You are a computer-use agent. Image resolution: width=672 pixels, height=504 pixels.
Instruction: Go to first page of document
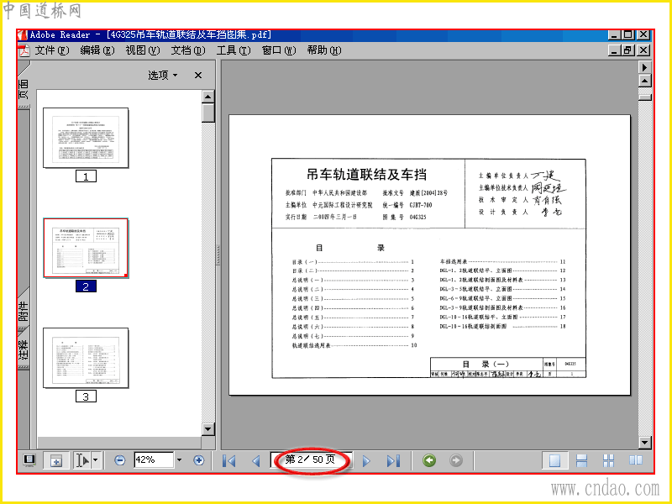pos(228,460)
